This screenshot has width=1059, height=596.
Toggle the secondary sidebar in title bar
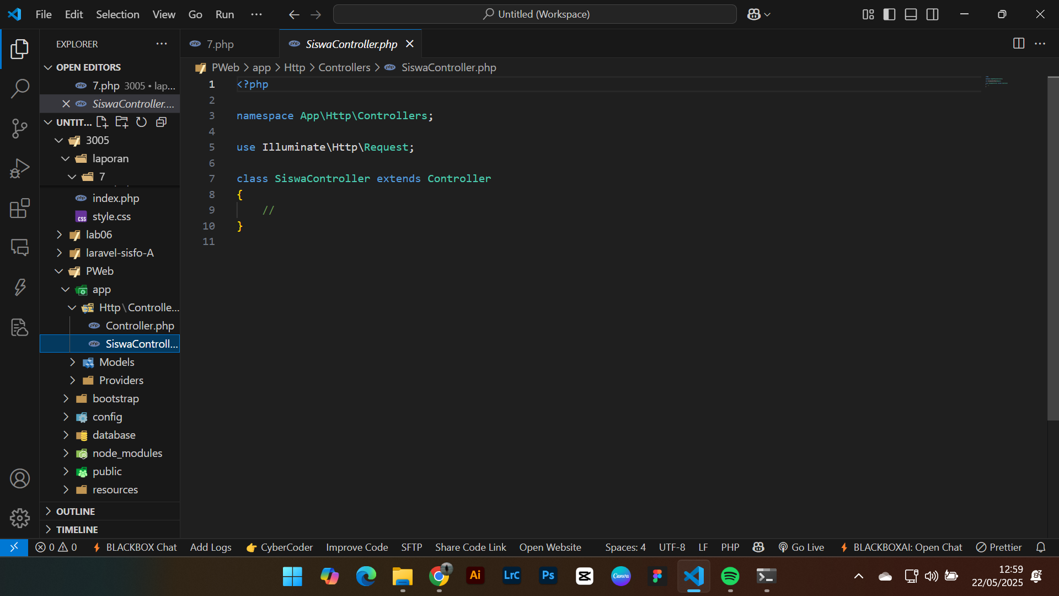tap(932, 14)
